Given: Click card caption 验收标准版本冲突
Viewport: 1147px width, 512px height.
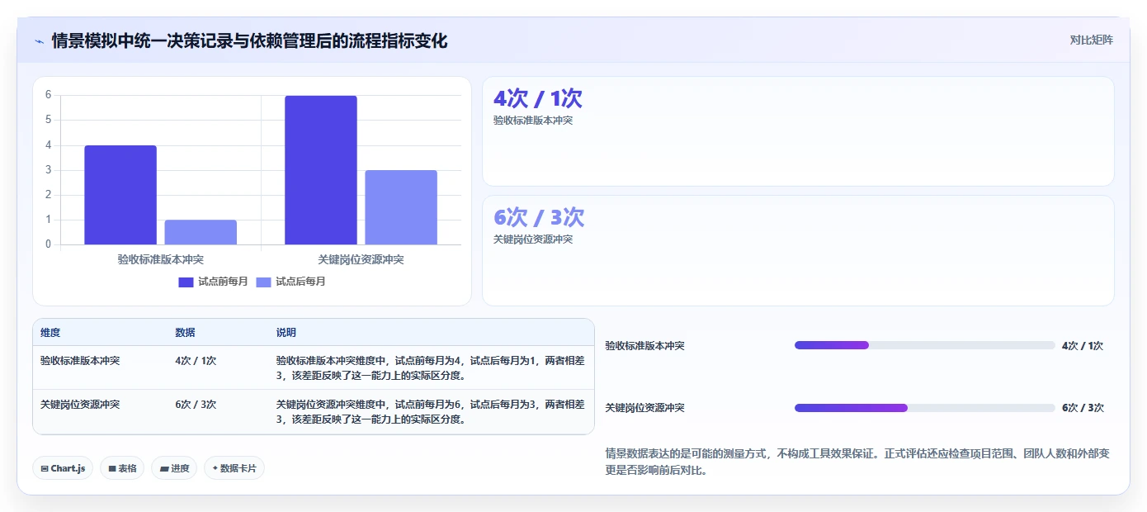Looking at the screenshot, I should 533,121.
